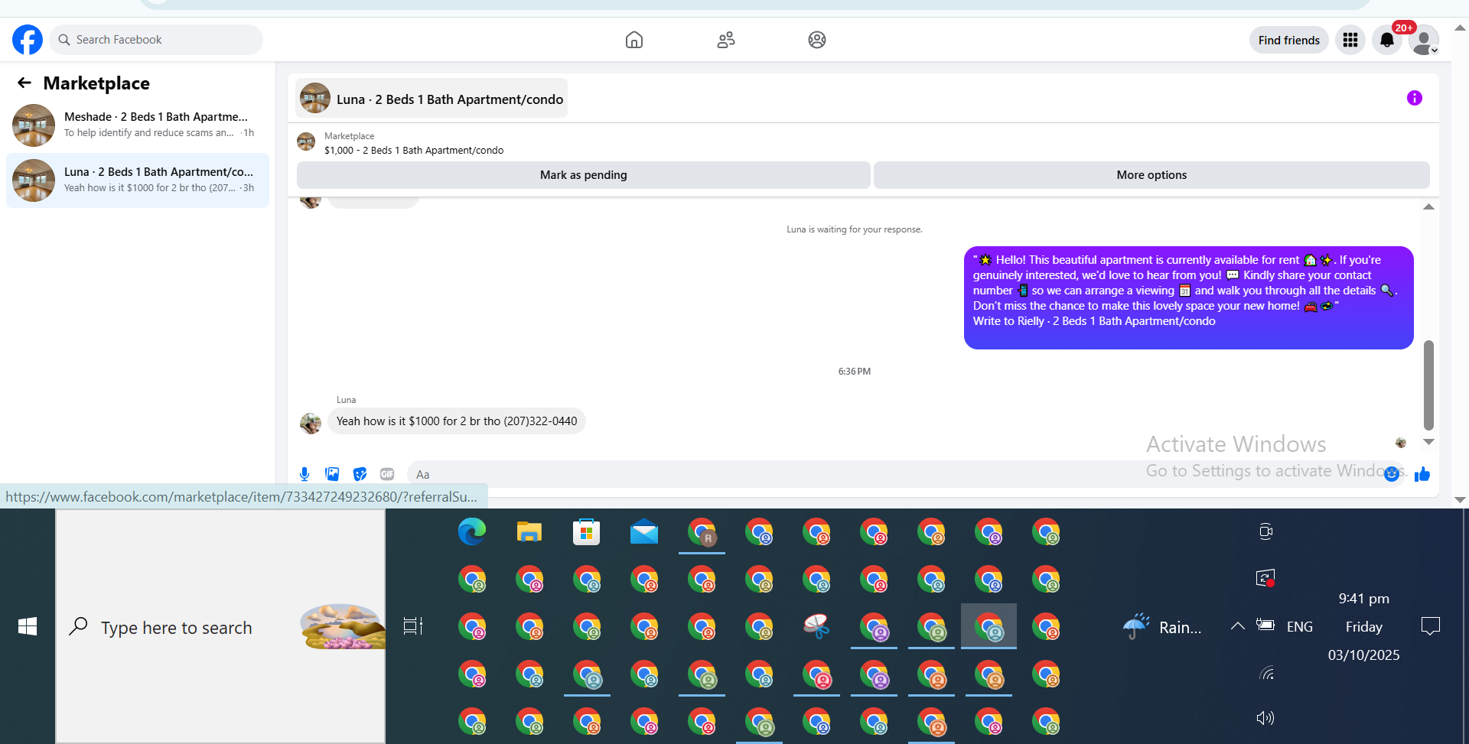
Task: Click Luna's avatar beside her message
Action: (311, 423)
